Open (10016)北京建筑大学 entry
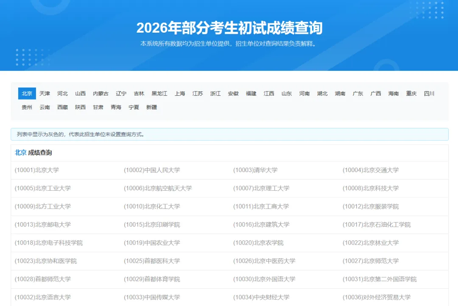 pos(261,224)
